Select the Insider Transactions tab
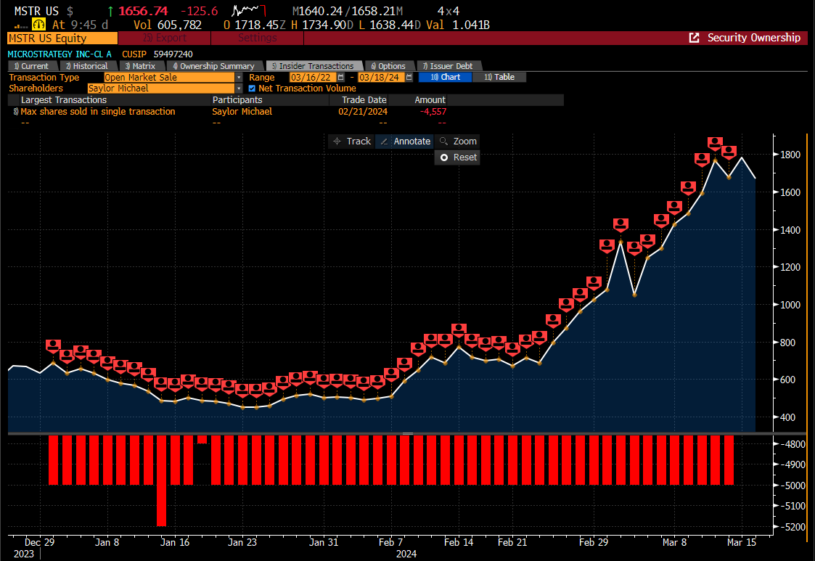The image size is (815, 561). click(x=313, y=66)
